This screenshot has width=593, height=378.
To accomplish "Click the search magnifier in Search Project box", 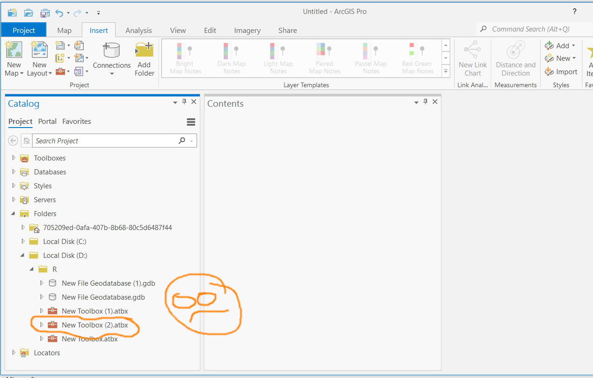I will [x=182, y=141].
